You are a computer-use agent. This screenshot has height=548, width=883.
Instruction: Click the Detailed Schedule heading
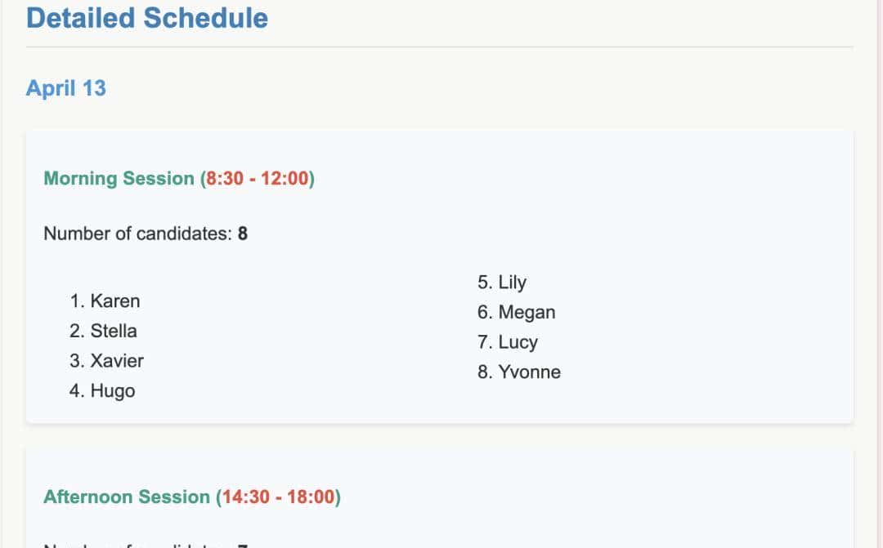click(x=147, y=18)
